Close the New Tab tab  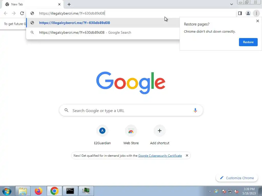(59, 4)
